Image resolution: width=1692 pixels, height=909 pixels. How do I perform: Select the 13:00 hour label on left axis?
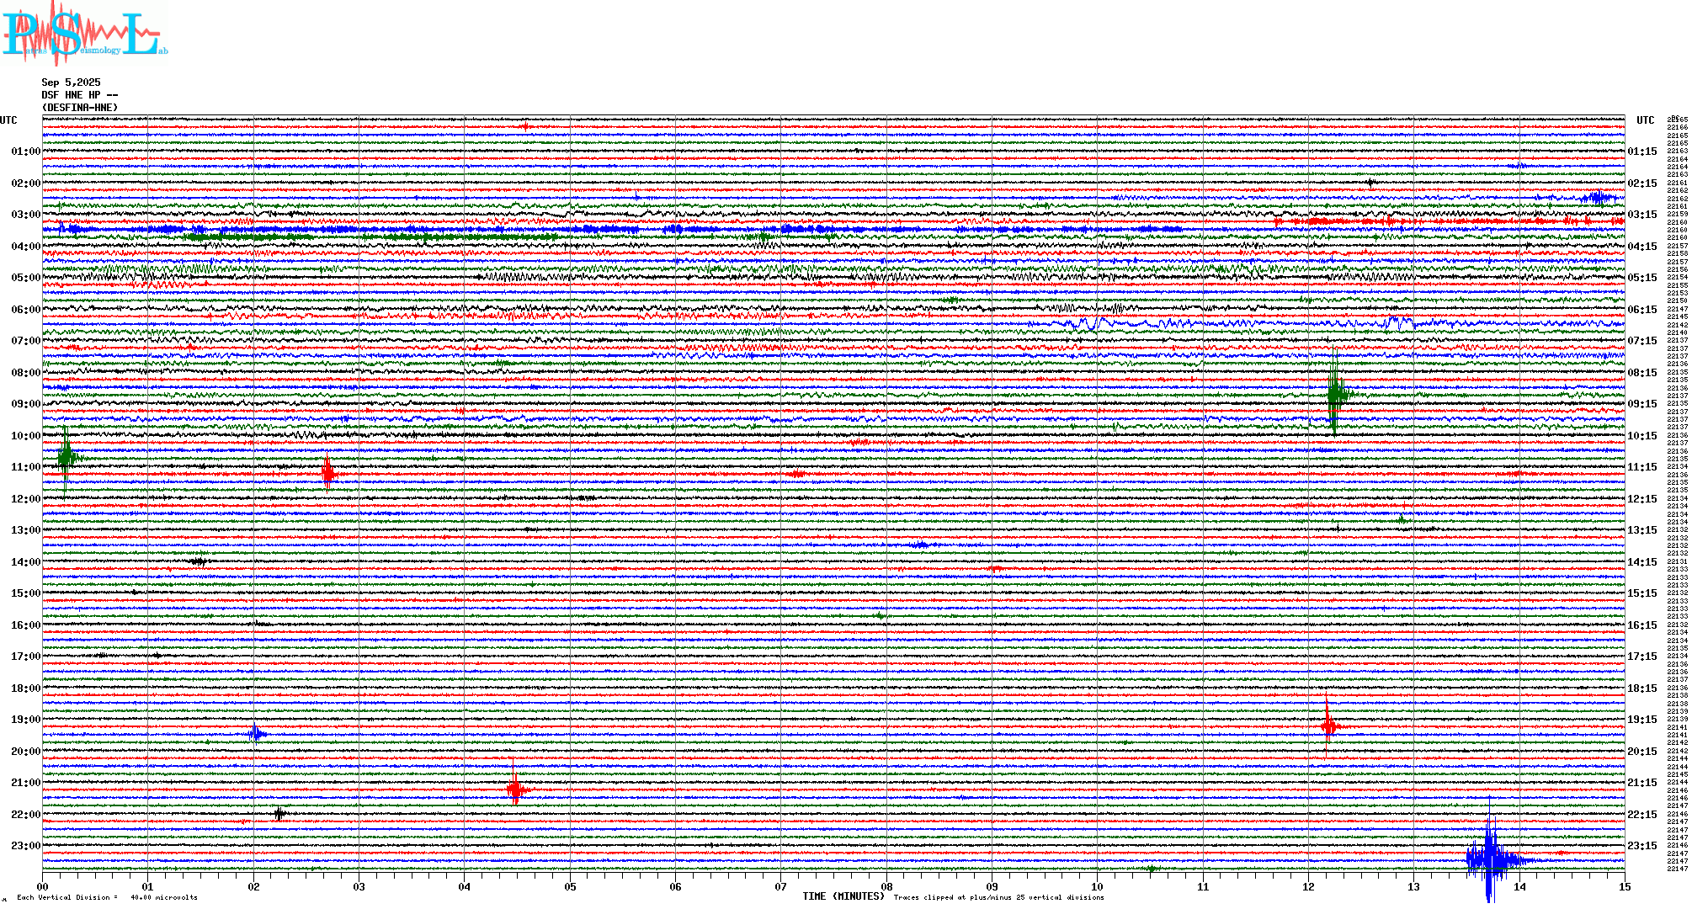(25, 530)
